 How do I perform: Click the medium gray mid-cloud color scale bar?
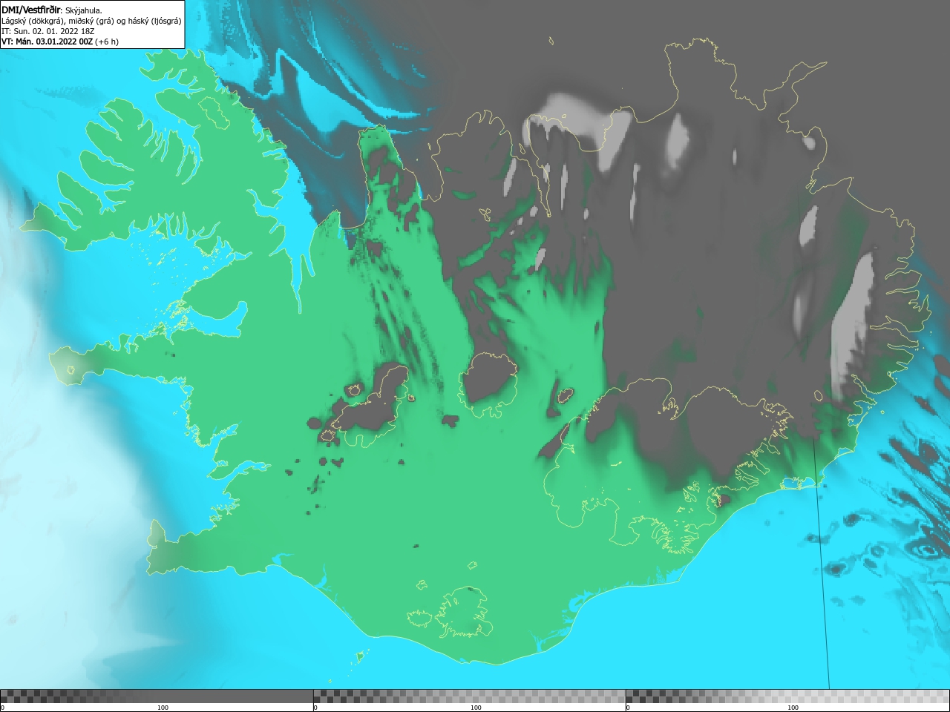[x=469, y=696]
